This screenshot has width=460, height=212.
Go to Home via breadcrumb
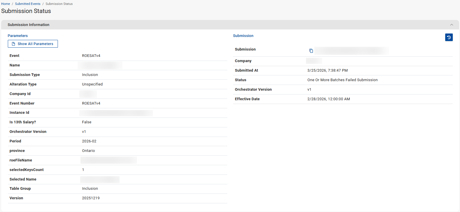tap(6, 4)
